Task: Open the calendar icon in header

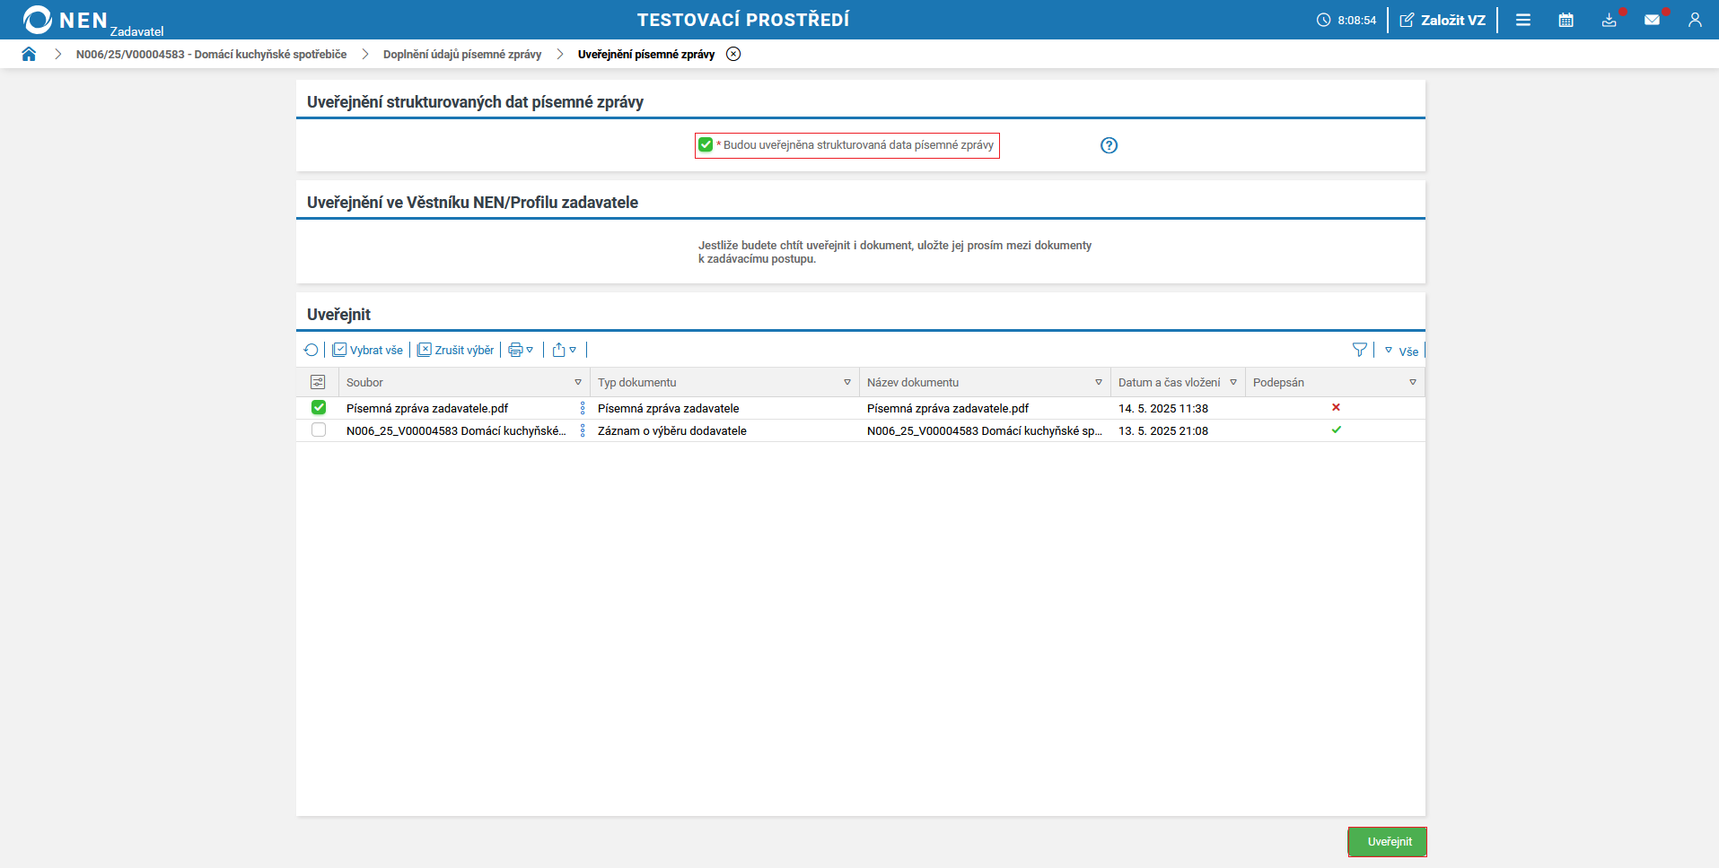Action: click(x=1566, y=20)
